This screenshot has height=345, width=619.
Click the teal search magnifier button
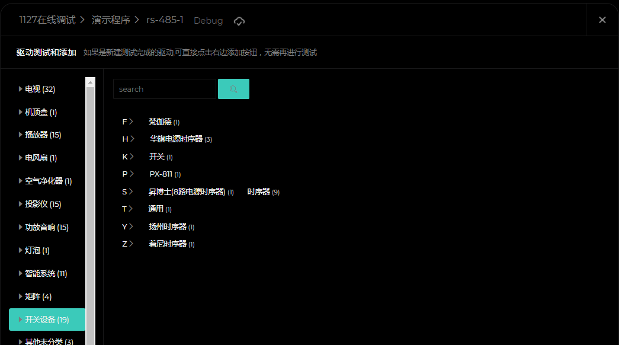233,89
